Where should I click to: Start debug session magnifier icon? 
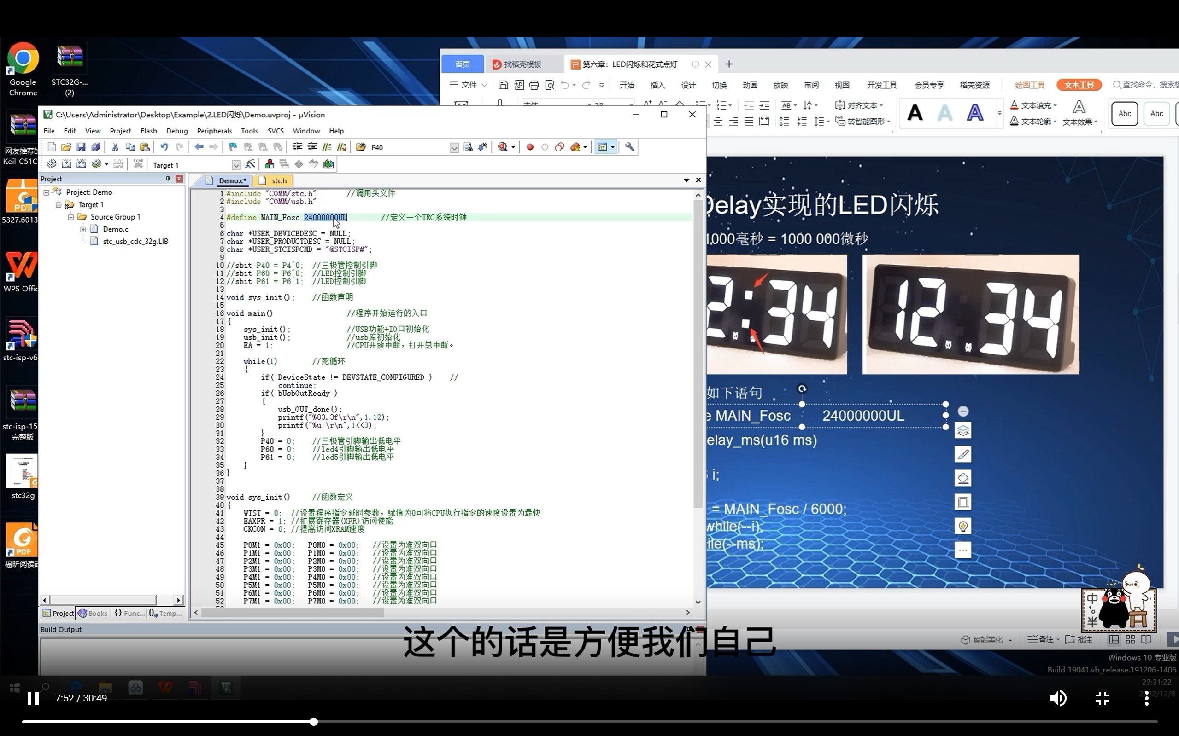(503, 147)
